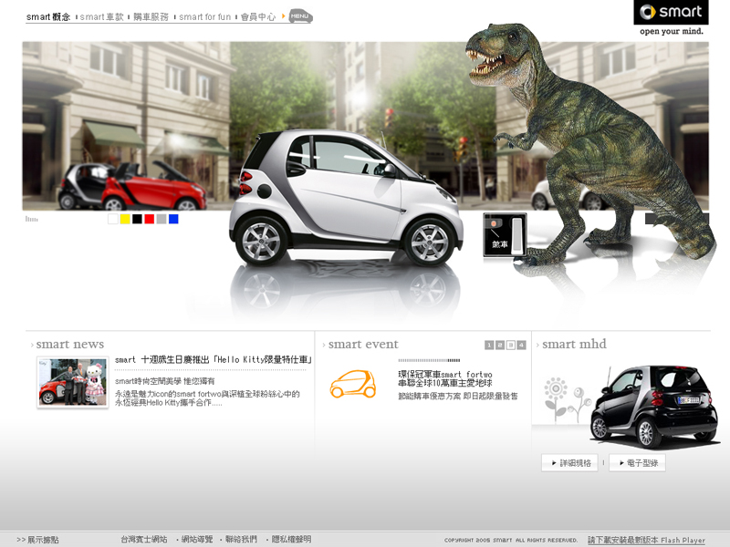Image resolution: width=730 pixels, height=547 pixels.
Task: Choose the black car color swatch
Action: (x=138, y=219)
